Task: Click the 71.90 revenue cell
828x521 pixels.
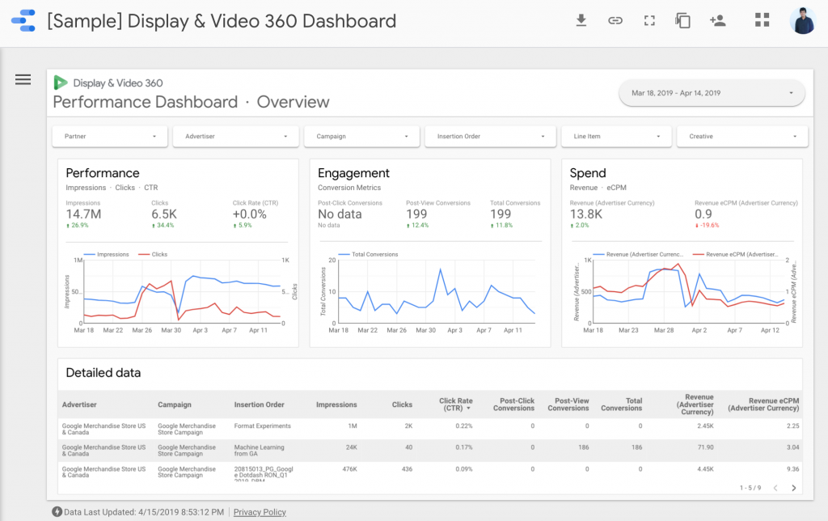Action: tap(705, 447)
